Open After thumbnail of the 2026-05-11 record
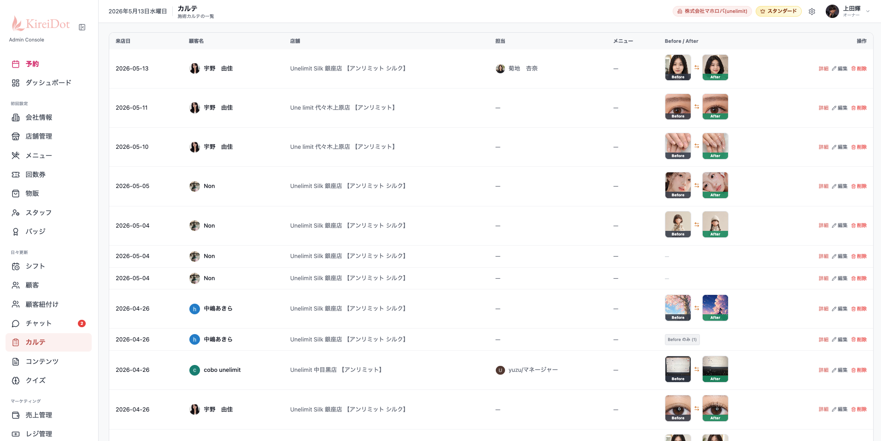The height and width of the screenshot is (441, 881). coord(715,106)
